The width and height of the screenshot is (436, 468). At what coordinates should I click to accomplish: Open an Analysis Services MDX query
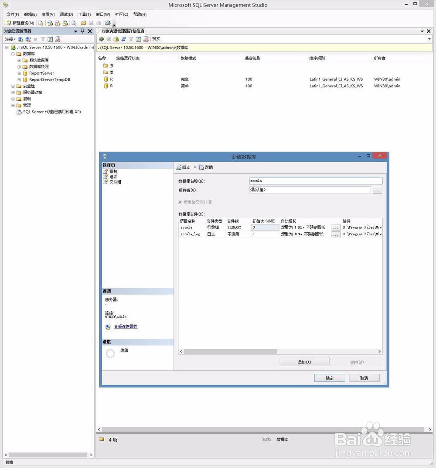(x=50, y=23)
